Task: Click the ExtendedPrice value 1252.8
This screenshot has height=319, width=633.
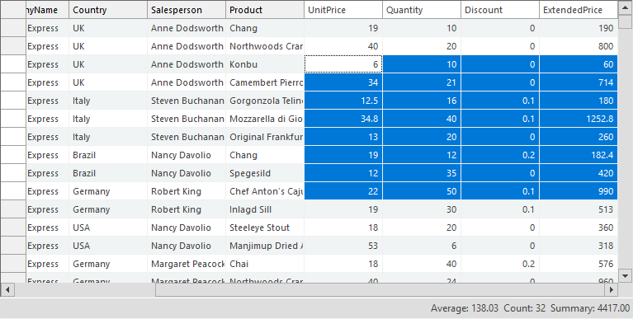Action: [578, 119]
